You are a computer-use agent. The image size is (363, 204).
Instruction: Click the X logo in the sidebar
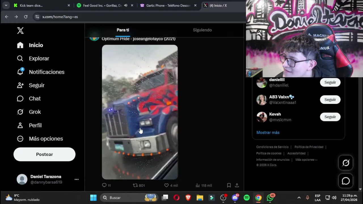pyautogui.click(x=20, y=31)
